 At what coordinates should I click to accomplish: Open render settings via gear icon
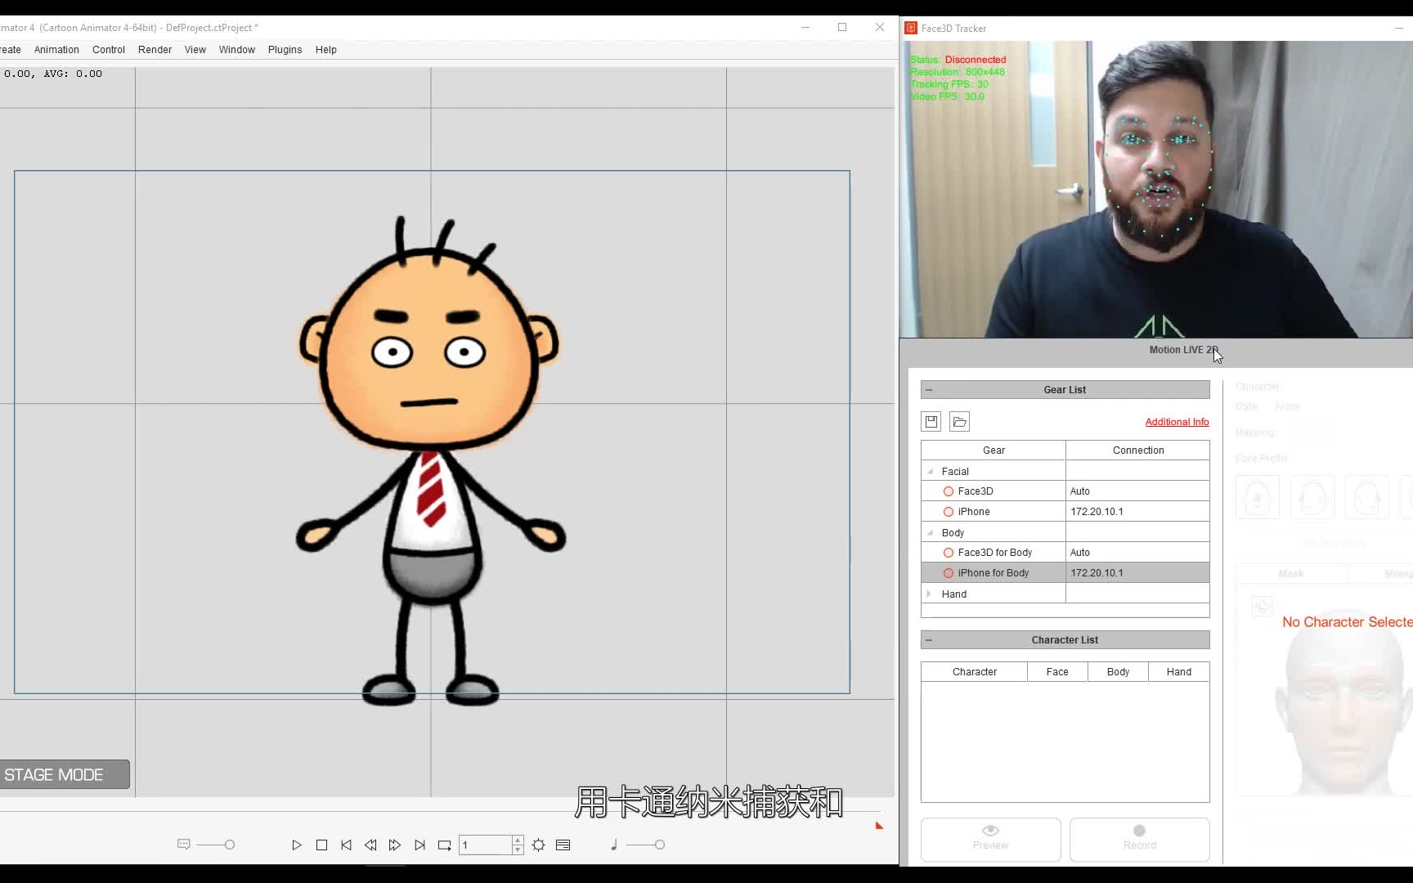point(538,845)
